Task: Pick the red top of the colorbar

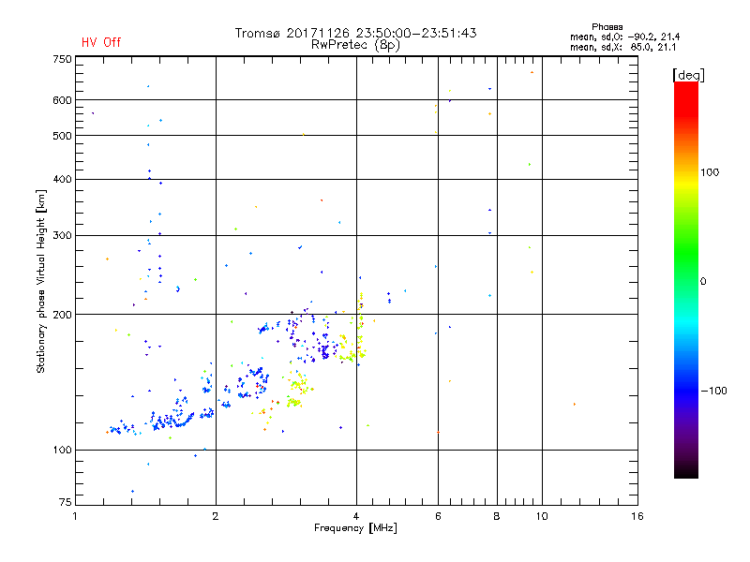Action: [x=685, y=86]
